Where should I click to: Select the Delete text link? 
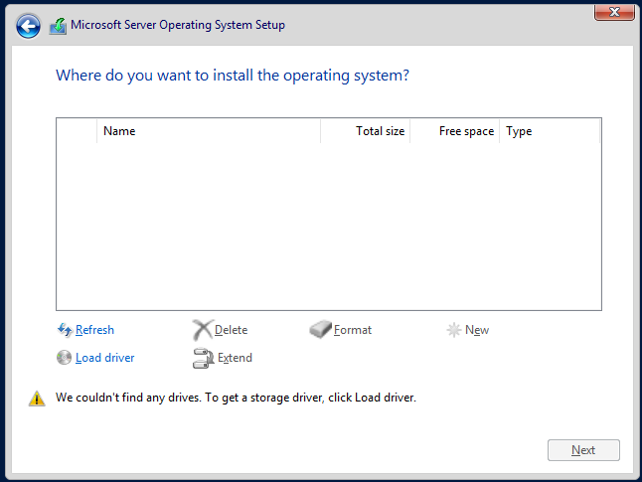pos(231,330)
